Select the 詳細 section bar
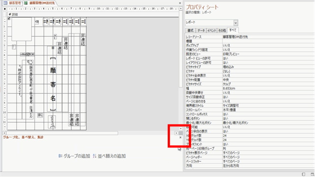 pos(93,14)
